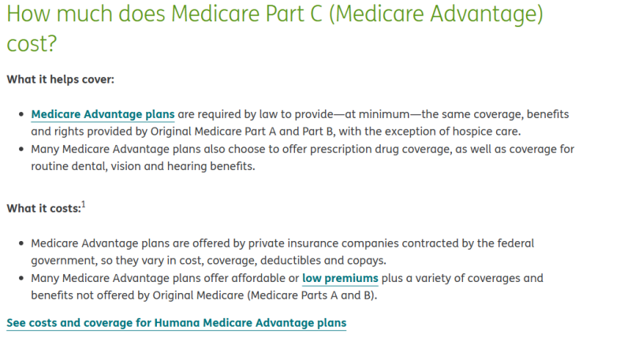631x356 pixels.
Task: Click the text 'routine dental, vision and hearing benefits'
Action: coord(143,166)
